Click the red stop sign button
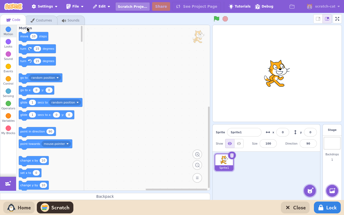Image resolution: width=344 pixels, height=215 pixels. (225, 19)
